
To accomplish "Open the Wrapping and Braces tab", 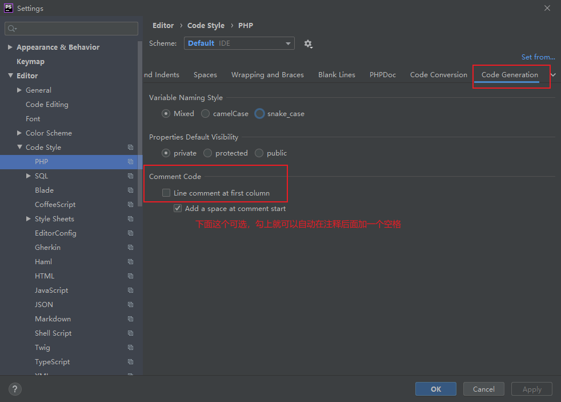I will [x=267, y=75].
